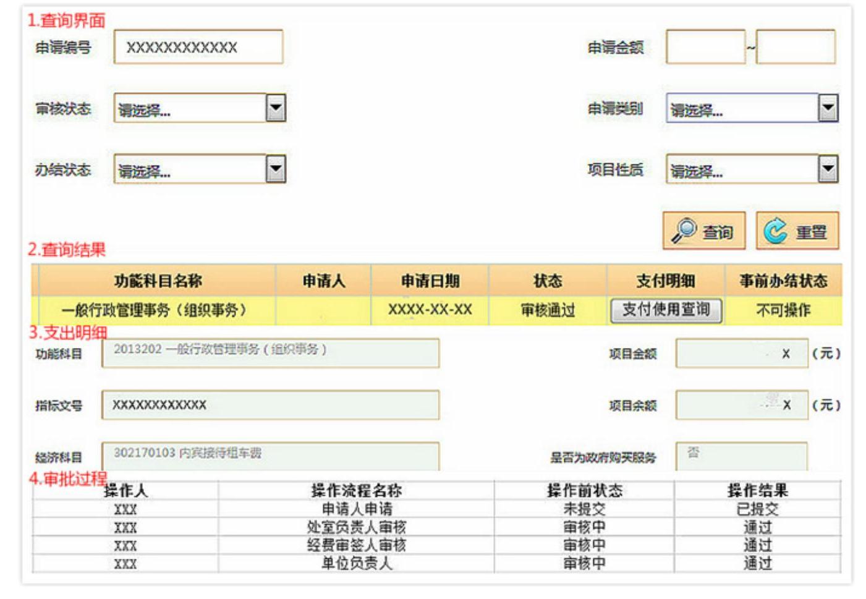866x599 pixels.
Task: Click 审核中 status in 经费审签人审核 row
Action: click(x=585, y=545)
